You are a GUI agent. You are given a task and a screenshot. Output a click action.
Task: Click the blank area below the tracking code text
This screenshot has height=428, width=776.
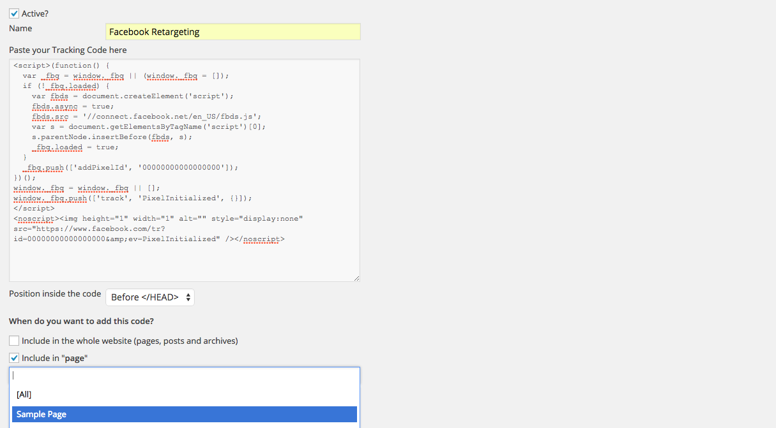click(x=184, y=262)
